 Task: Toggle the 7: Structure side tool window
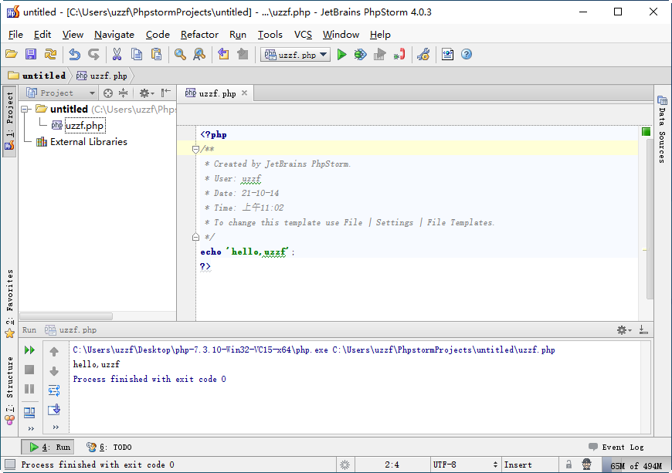pyautogui.click(x=9, y=390)
